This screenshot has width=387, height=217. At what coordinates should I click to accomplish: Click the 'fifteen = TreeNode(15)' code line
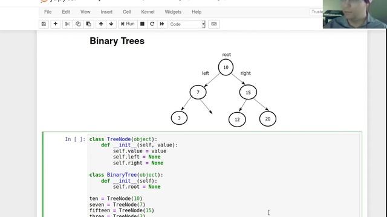coord(122,210)
